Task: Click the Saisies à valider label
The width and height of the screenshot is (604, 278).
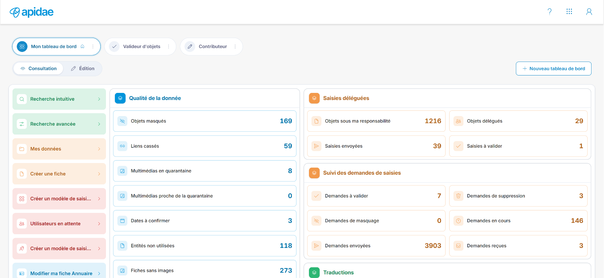Action: coord(484,146)
